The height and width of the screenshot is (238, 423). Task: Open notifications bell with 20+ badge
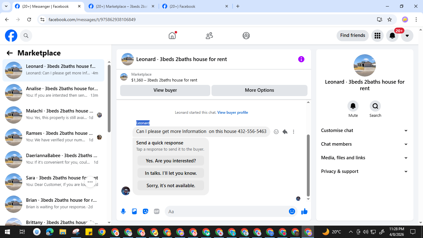[x=392, y=36]
